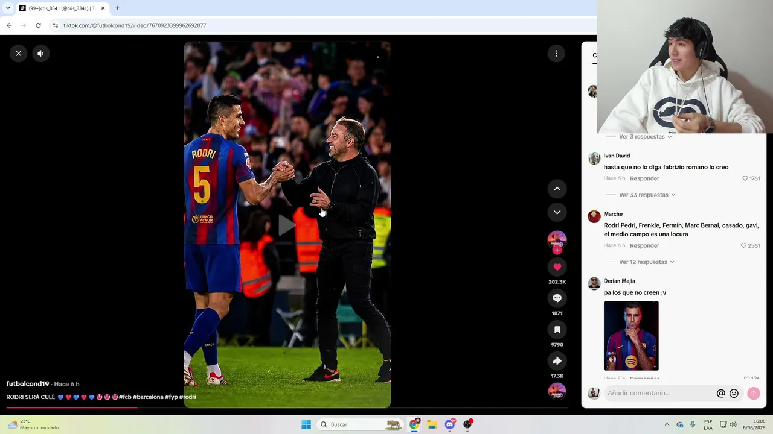
Task: Seek along the video progress bar
Action: point(287,408)
